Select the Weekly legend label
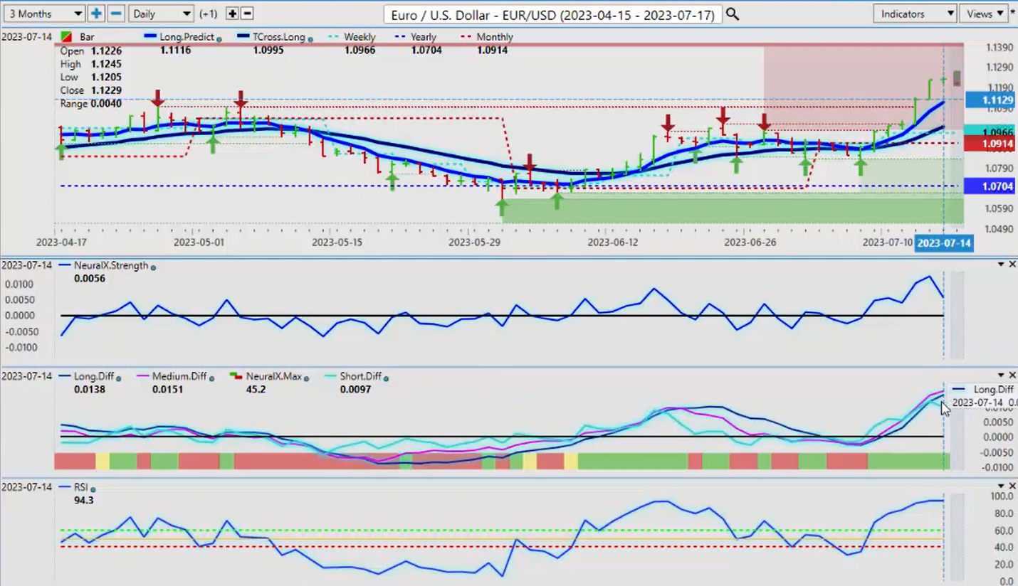The width and height of the screenshot is (1018, 586). coord(360,37)
